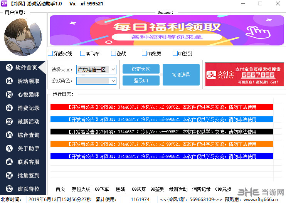Enable the 逆战 checkbox
Image resolution: width=286 pixels, height=203 pixels.
click(113, 54)
